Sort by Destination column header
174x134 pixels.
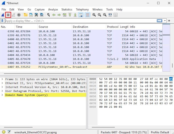pyautogui.click(x=89, y=27)
